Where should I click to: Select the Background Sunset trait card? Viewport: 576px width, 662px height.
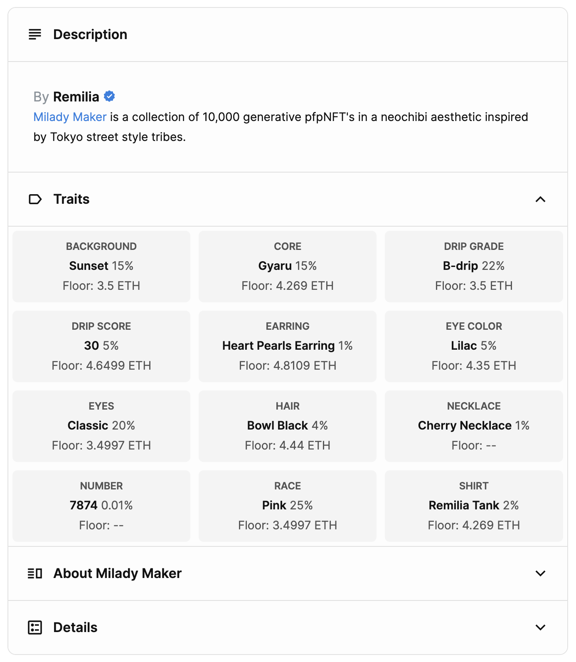pos(101,267)
